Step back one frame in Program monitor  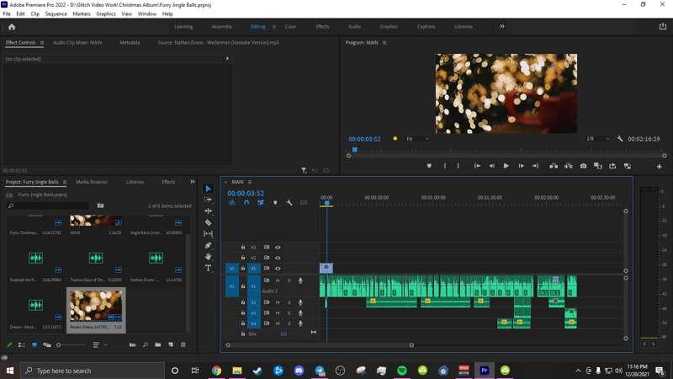click(492, 166)
